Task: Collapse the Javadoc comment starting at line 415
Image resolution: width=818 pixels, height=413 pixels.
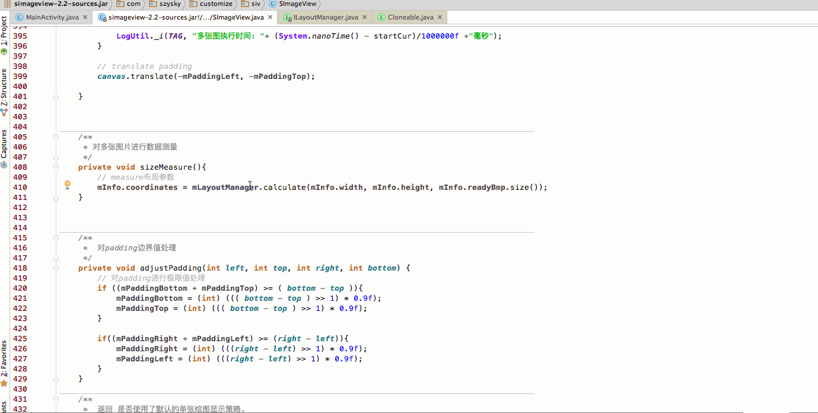Action: (x=56, y=237)
